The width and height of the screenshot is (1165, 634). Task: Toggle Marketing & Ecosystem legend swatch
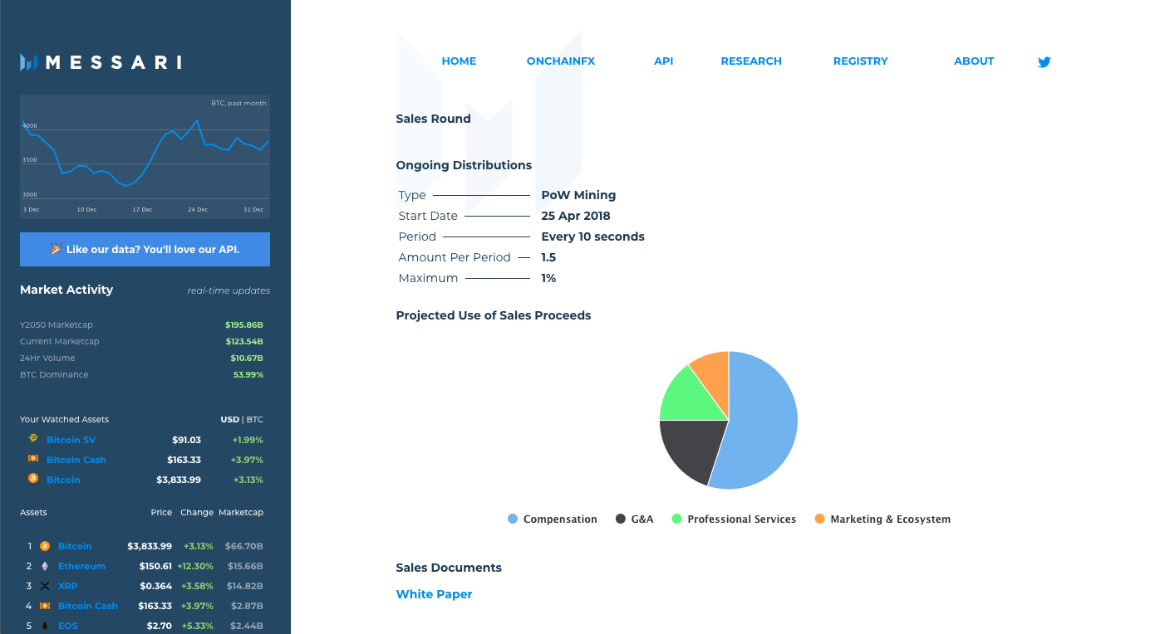click(820, 519)
